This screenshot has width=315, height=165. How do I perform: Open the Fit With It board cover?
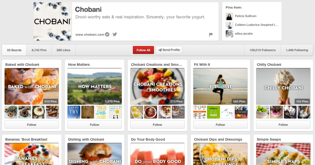click(x=220, y=86)
